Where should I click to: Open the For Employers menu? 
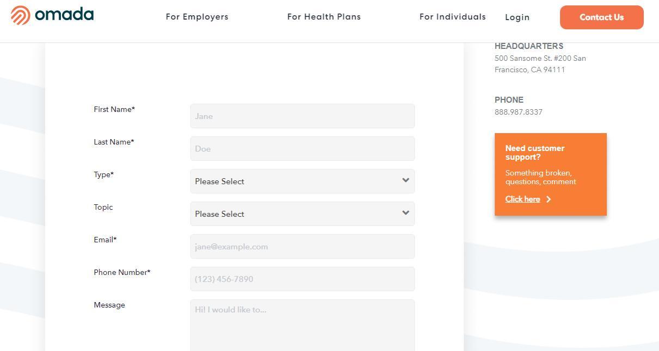pyautogui.click(x=196, y=17)
